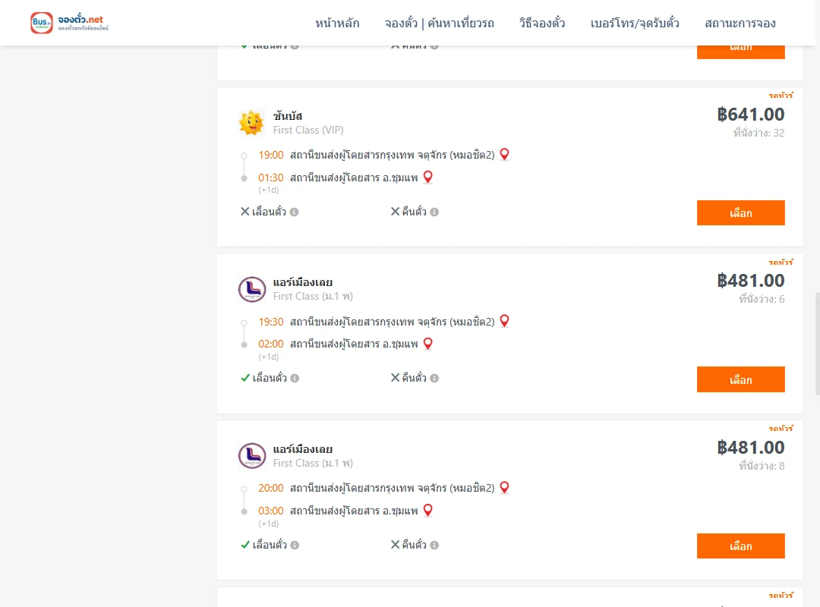Click the แอร์เมืองเลย logo on the 20:00 trip
Image resolution: width=820 pixels, height=607 pixels.
point(252,455)
